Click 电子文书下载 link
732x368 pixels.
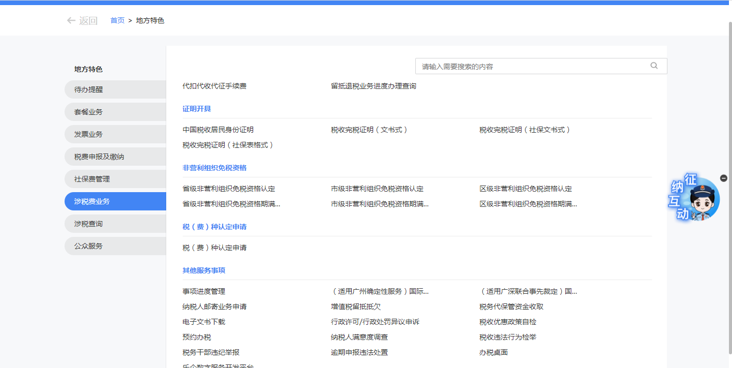[204, 322]
